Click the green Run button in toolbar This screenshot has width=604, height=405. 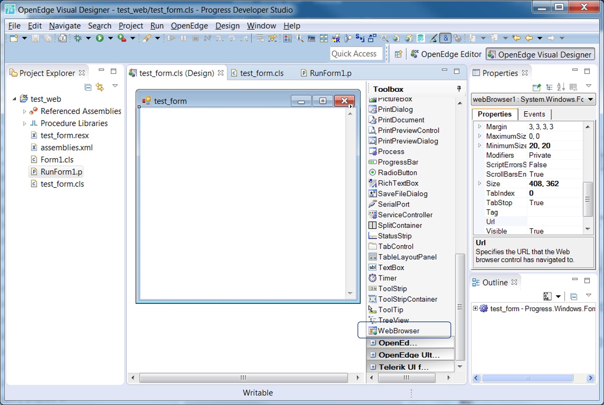click(100, 38)
